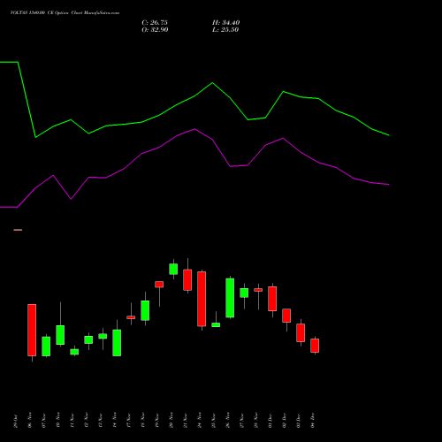Click the 24 Nov date label

point(200,421)
